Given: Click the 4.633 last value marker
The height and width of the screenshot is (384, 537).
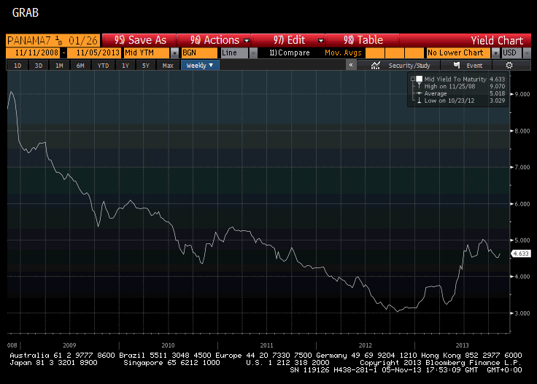Looking at the screenshot, I should 521,254.
